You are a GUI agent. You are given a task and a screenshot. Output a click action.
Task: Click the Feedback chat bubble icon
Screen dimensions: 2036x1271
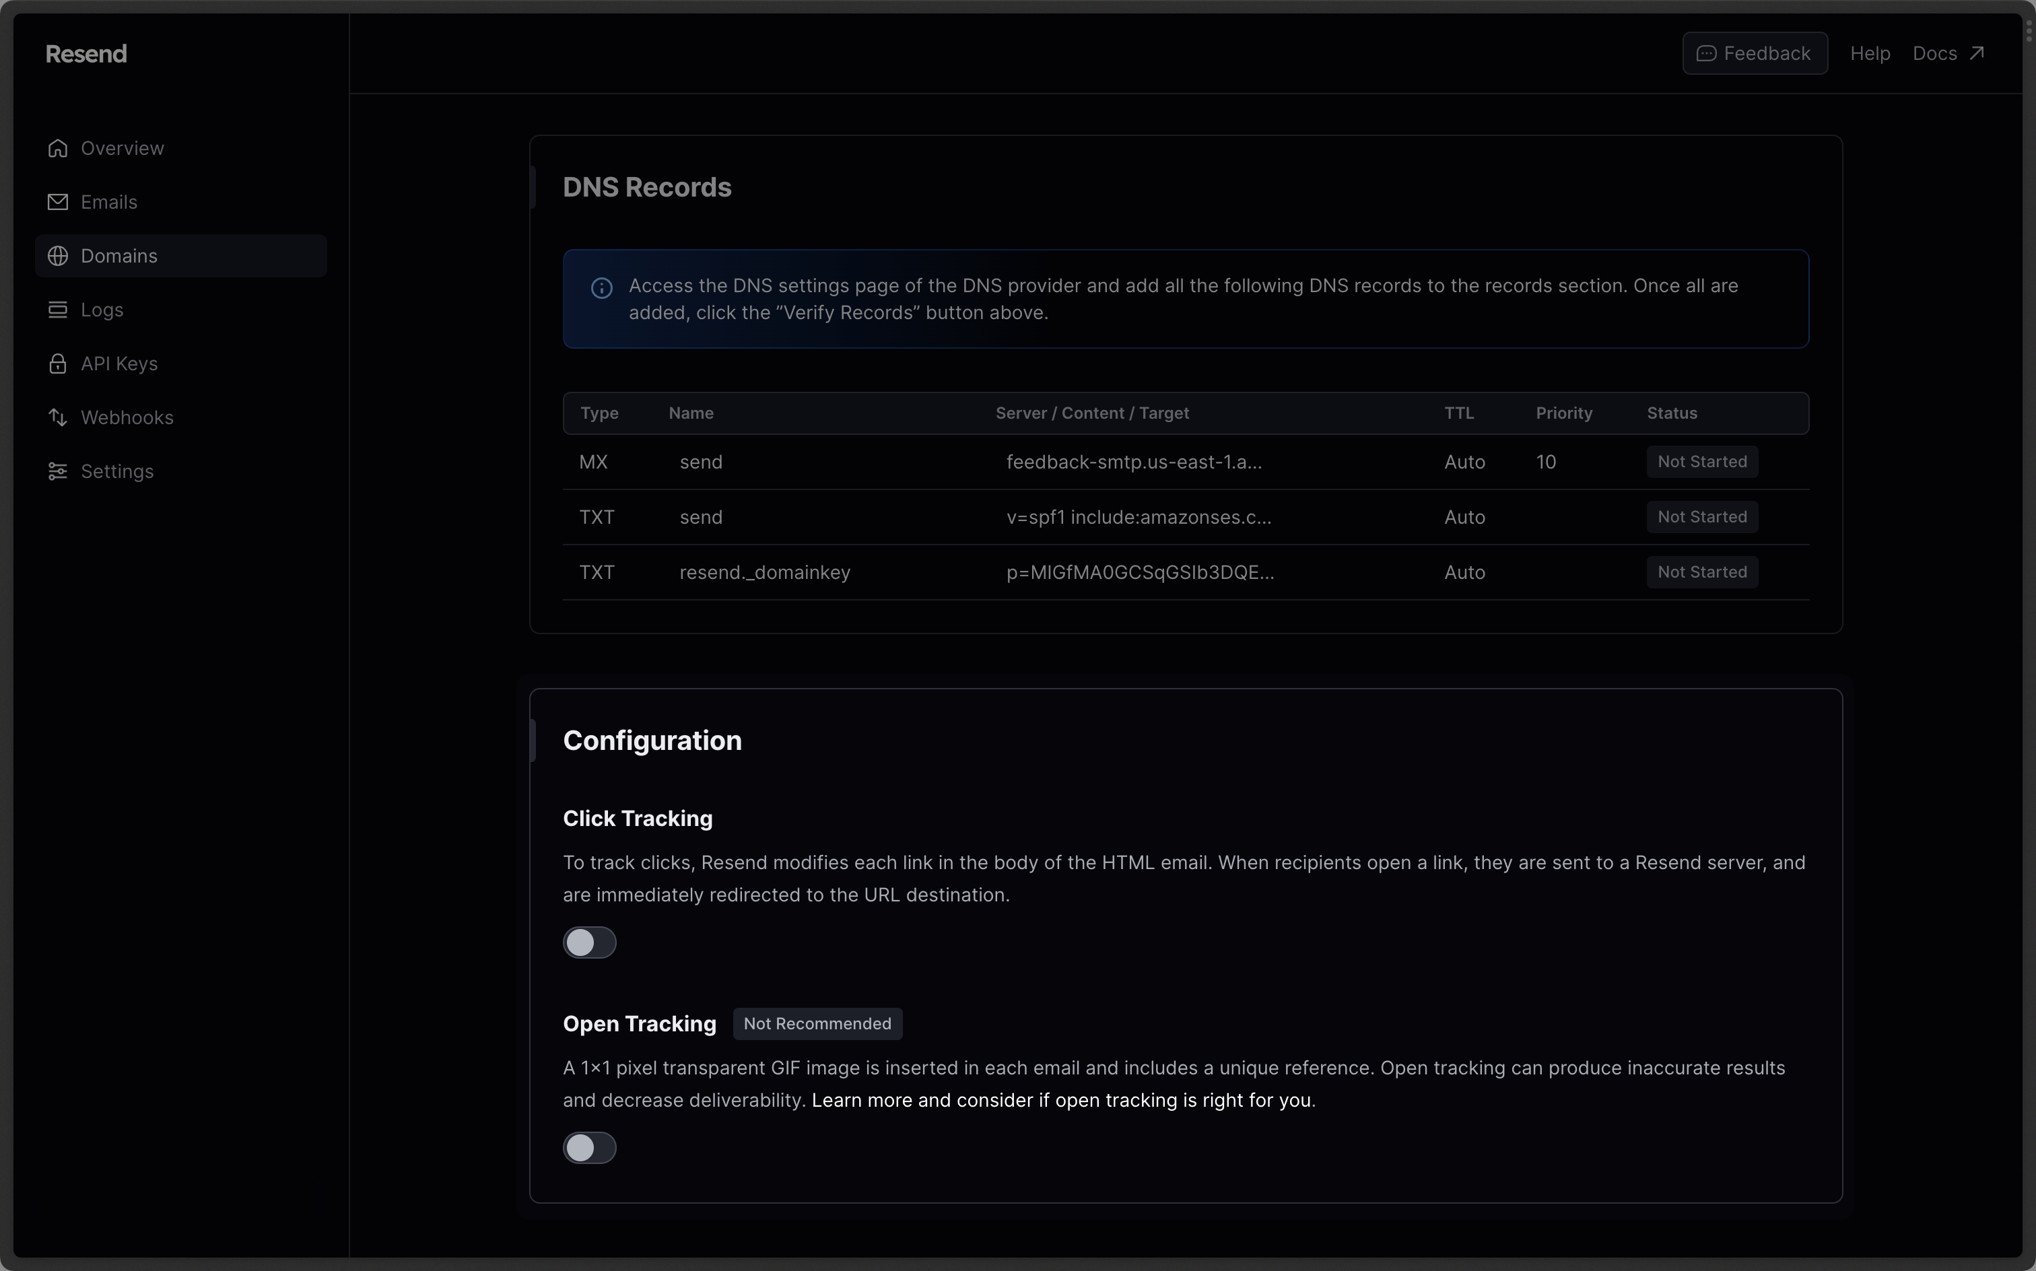click(x=1705, y=53)
